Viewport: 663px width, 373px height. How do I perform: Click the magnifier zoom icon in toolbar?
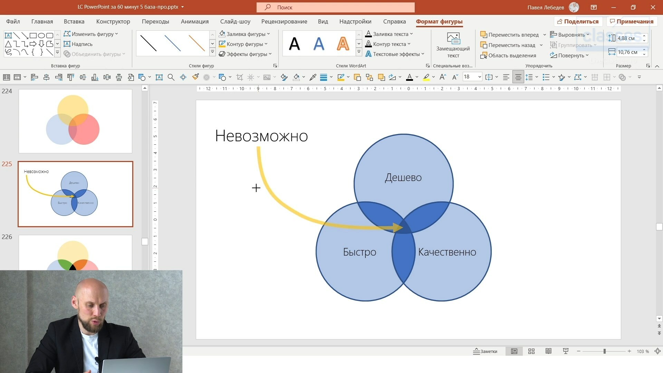171,77
